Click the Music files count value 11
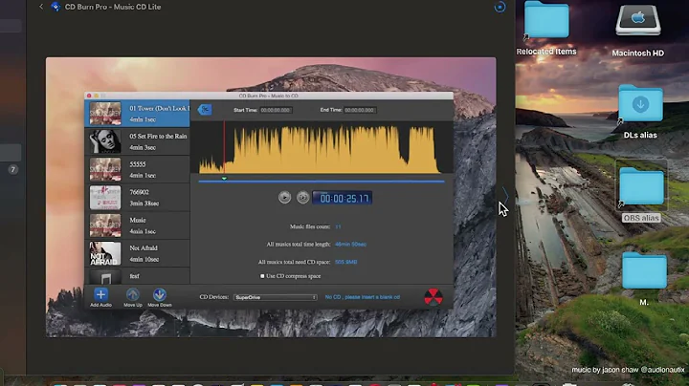The width and height of the screenshot is (689, 386). (x=338, y=226)
